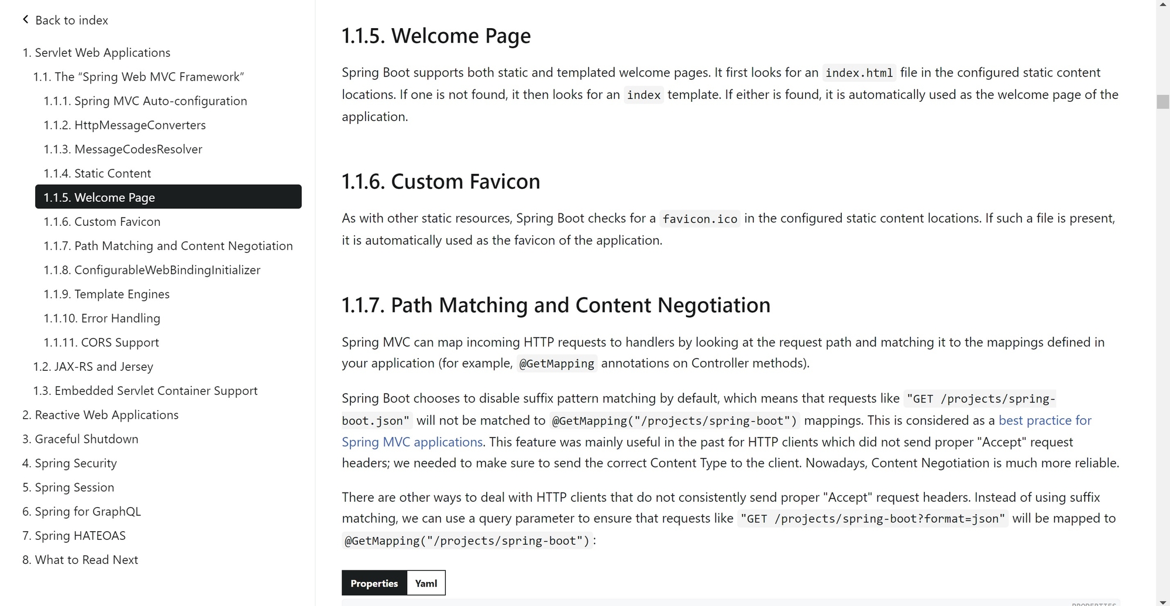Image resolution: width=1170 pixels, height=606 pixels.
Task: Select 1.1.5. Welcome Page highlighted item
Action: (168, 197)
